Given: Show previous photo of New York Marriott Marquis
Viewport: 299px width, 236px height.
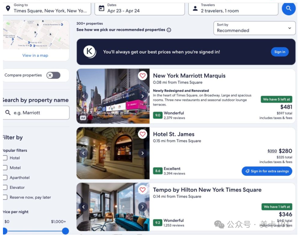Looking at the screenshot, I should 83,96.
